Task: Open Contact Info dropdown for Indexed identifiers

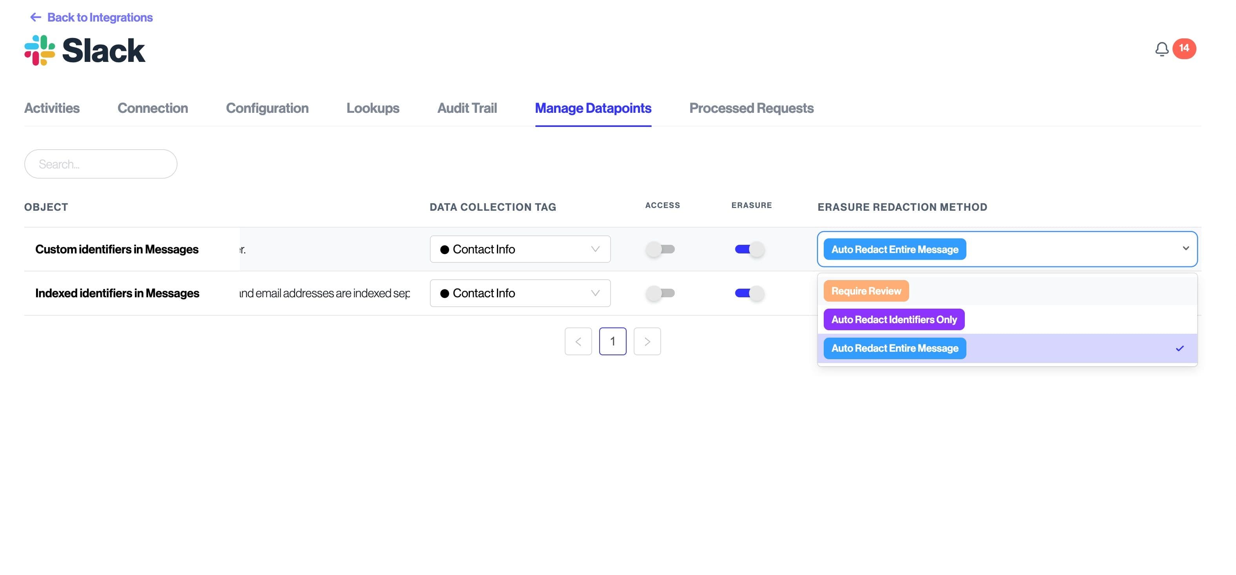Action: 520,293
